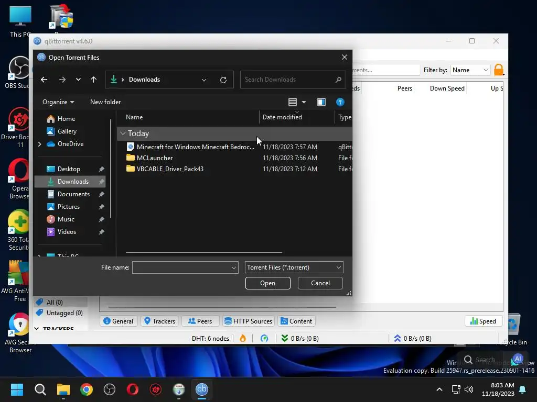Cancel the Open Torrent Files dialog

(x=320, y=283)
